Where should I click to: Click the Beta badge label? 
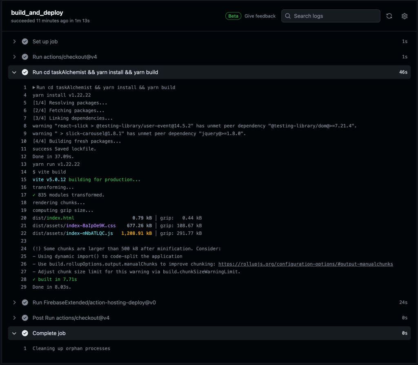click(233, 16)
